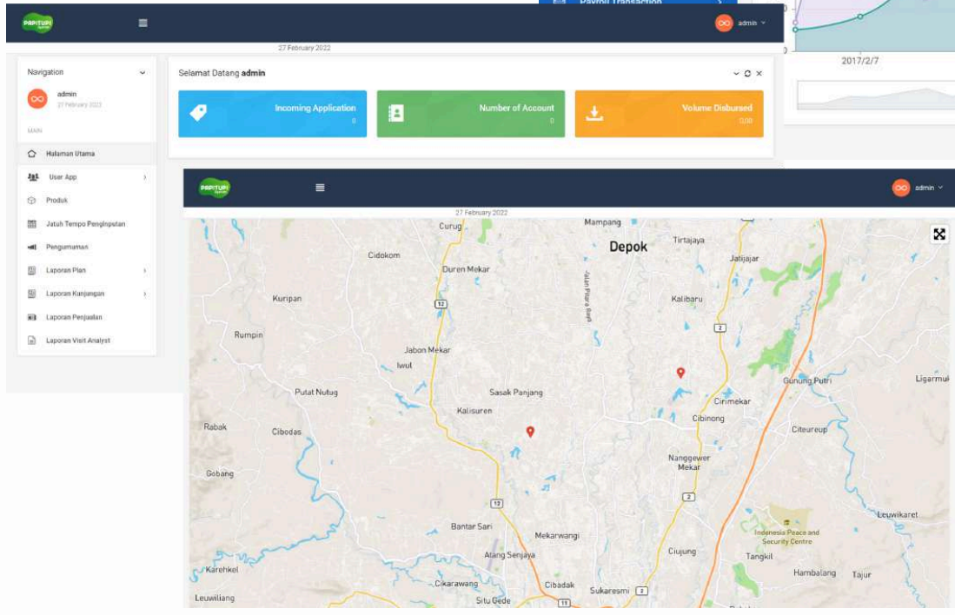Viewport: 955px width, 615px height.
Task: Open the admin dropdown above the map
Action: [917, 188]
